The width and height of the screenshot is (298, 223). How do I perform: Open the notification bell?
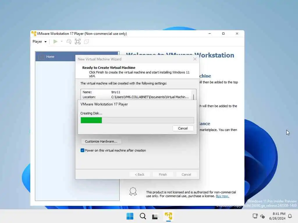point(290,216)
